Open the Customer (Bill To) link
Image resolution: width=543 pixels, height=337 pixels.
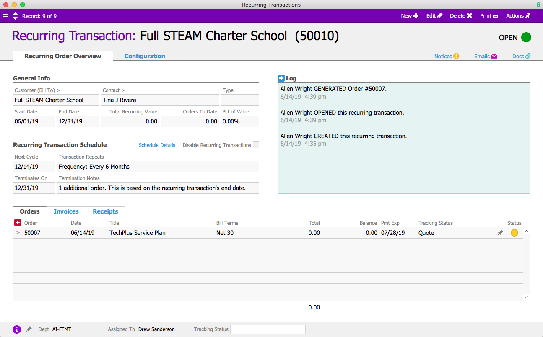tap(37, 90)
